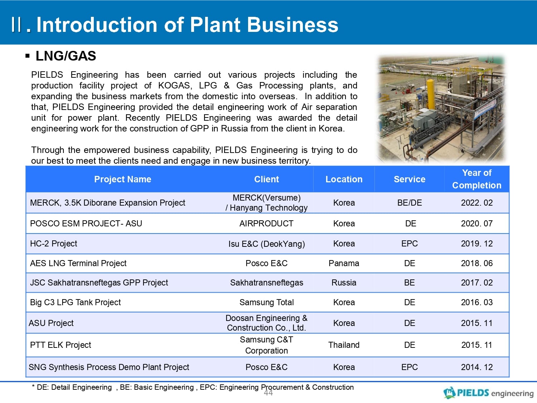Click the '2019. 12' completion cell
Viewport: 537px width, 403px height.
[x=477, y=244]
